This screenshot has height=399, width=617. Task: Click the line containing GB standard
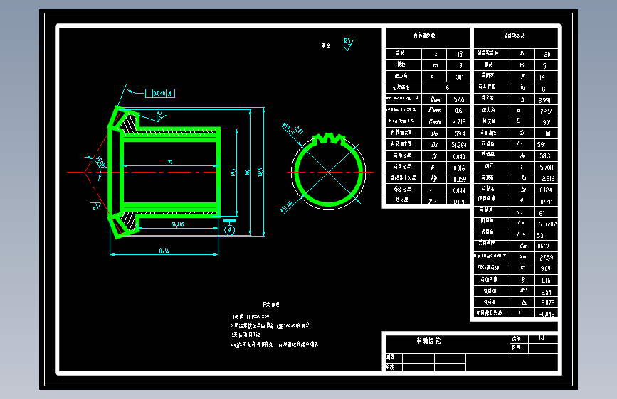pos(270,326)
